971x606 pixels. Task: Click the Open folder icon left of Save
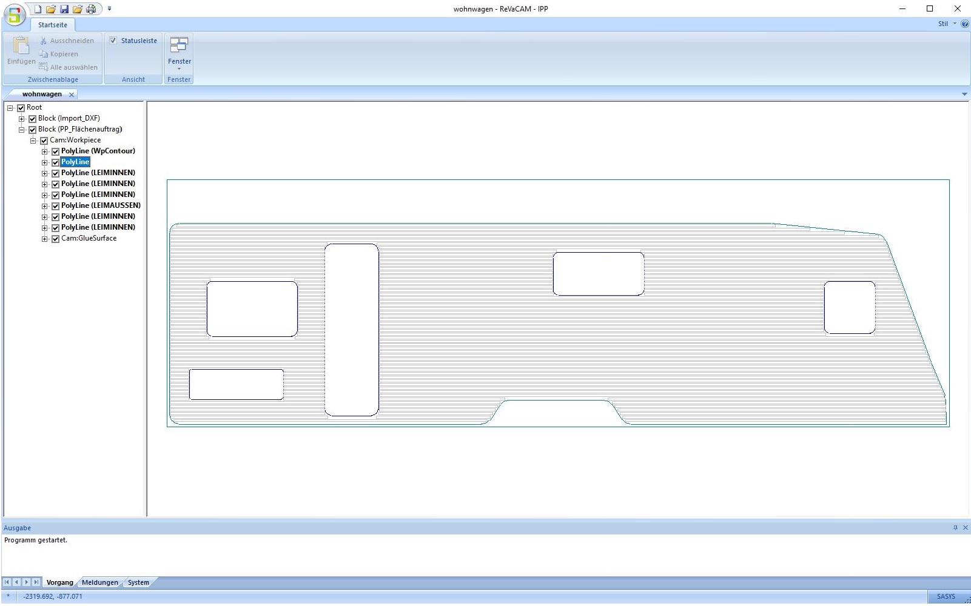tap(51, 9)
